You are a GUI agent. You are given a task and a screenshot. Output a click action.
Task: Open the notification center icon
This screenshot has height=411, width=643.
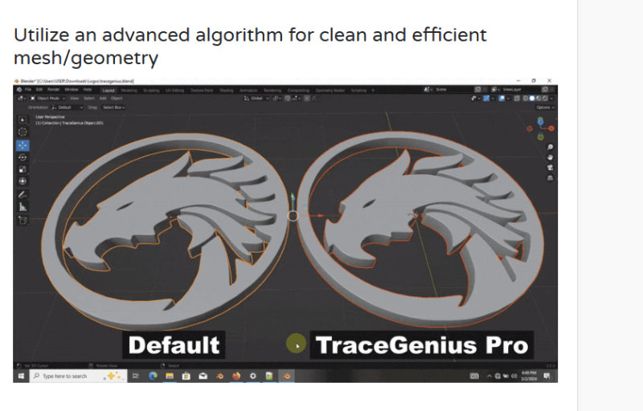click(x=547, y=376)
